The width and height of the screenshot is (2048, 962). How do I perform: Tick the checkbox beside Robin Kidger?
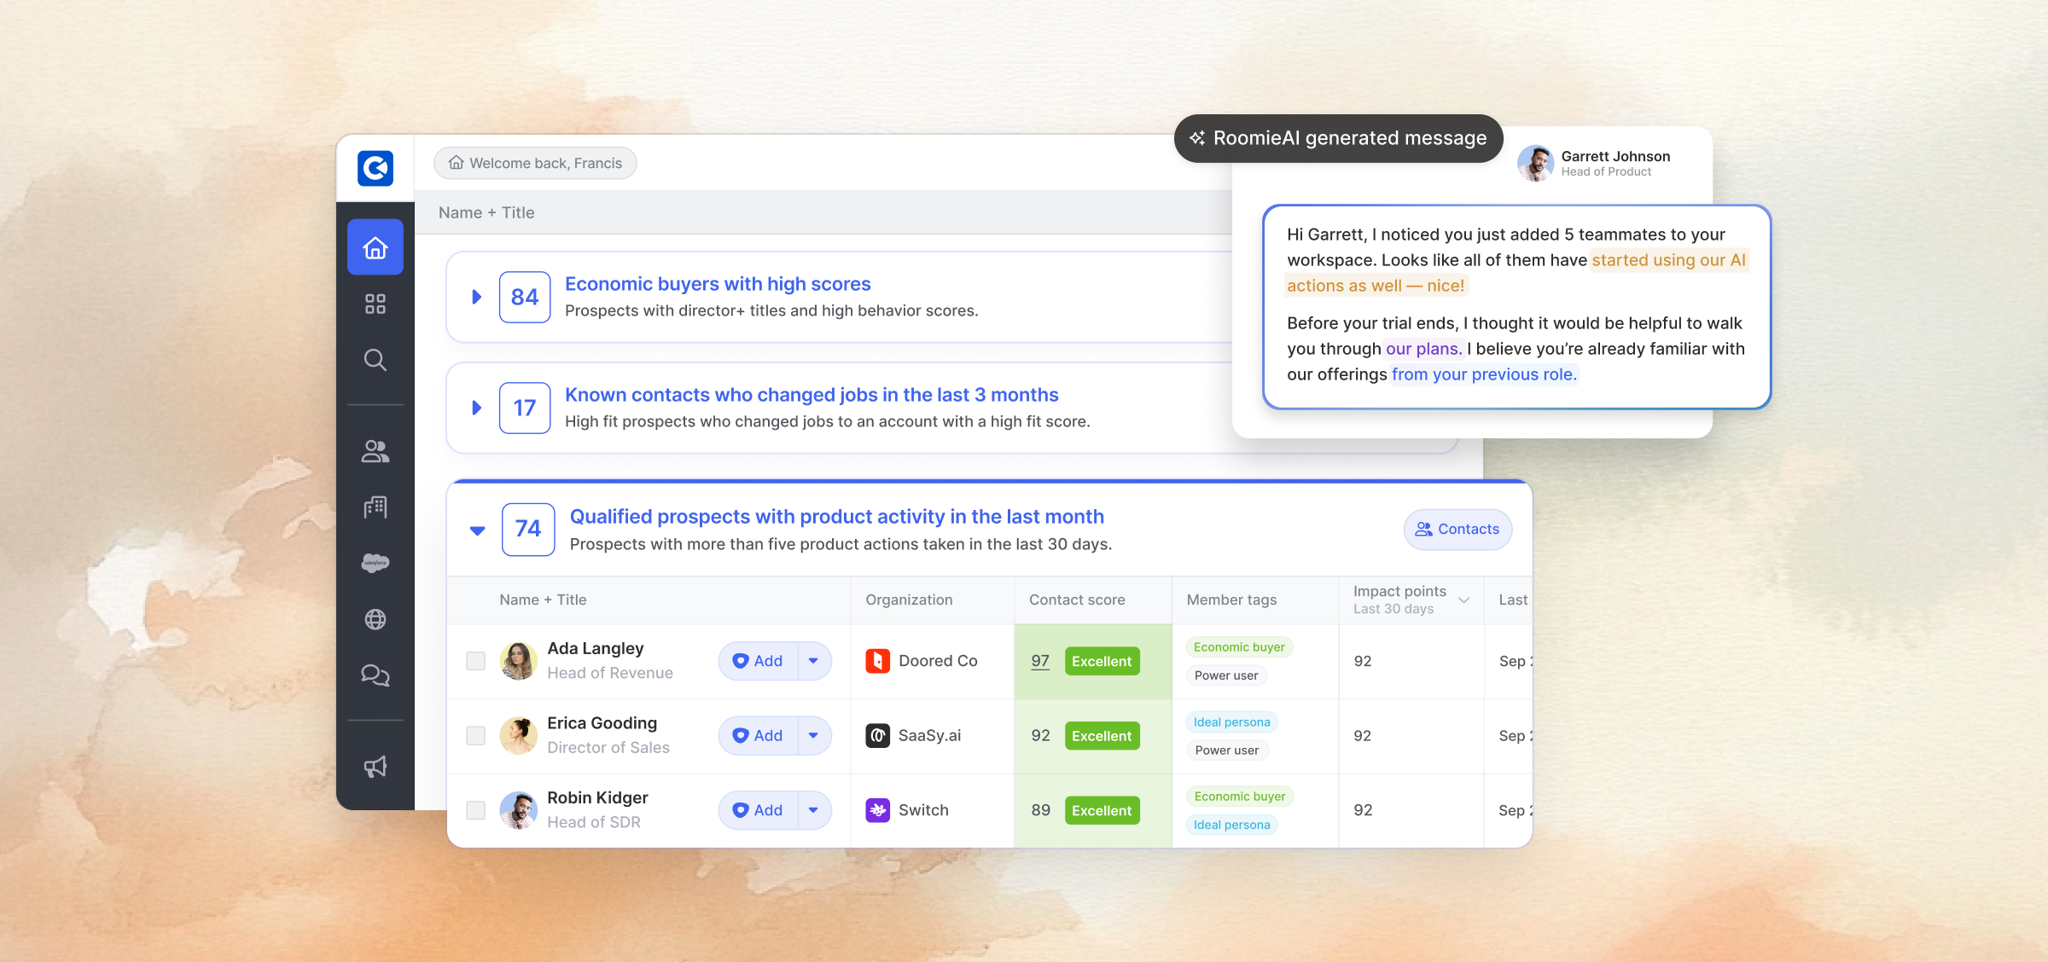point(476,810)
